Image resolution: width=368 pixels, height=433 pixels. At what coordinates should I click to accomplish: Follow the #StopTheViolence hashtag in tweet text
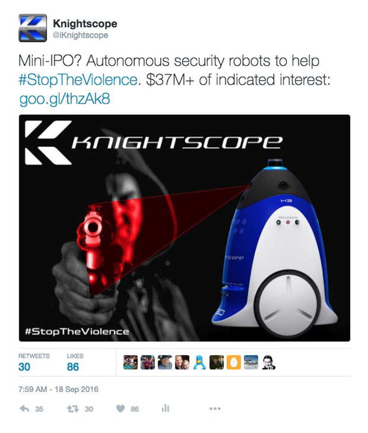tap(78, 80)
